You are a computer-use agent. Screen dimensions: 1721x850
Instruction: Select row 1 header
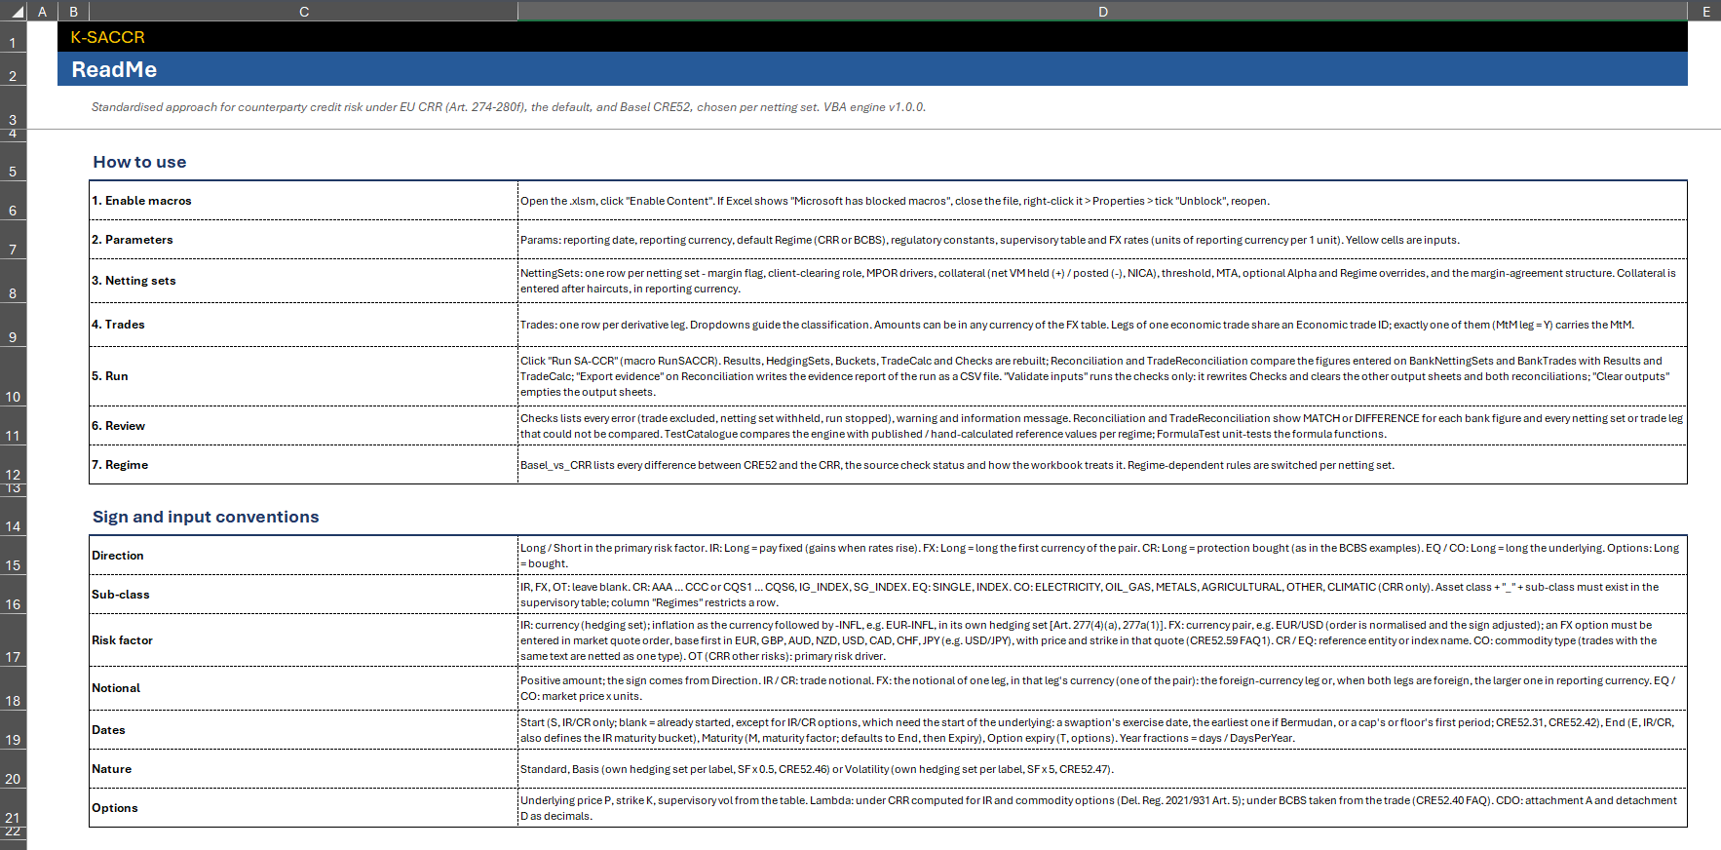click(13, 37)
